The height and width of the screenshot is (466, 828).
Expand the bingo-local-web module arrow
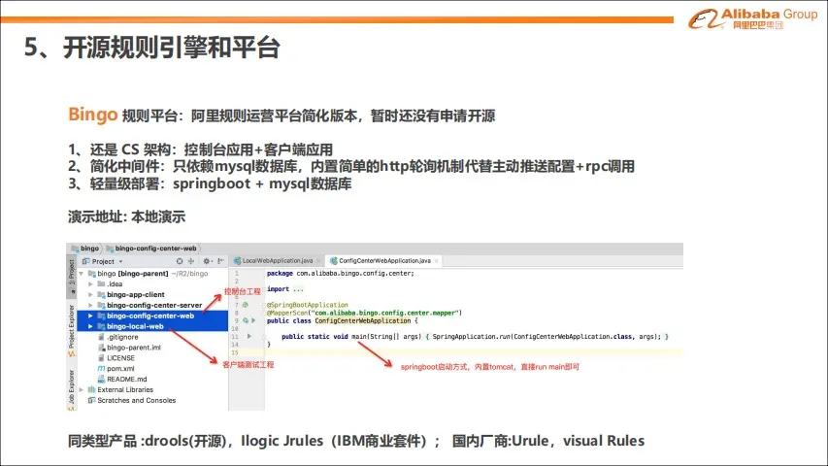(x=90, y=326)
